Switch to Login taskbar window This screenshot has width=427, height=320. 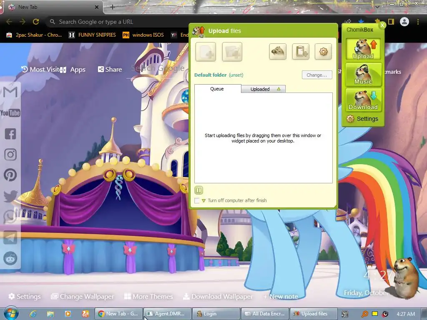click(x=216, y=314)
